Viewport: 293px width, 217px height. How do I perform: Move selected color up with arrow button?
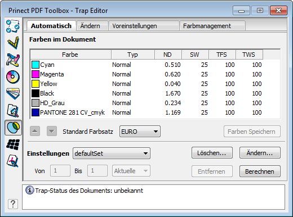tap(35, 131)
